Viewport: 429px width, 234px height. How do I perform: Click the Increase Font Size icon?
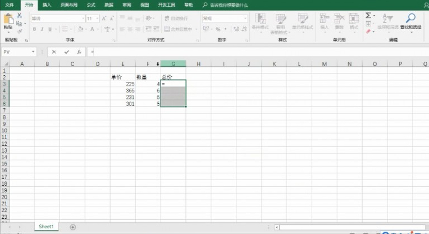(x=104, y=19)
